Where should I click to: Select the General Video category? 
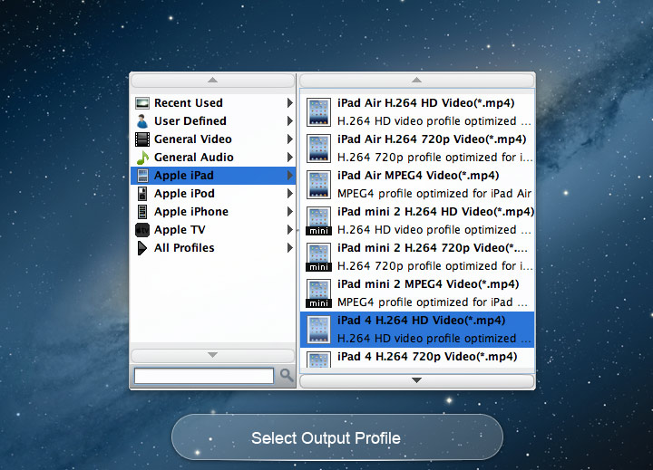coord(213,139)
